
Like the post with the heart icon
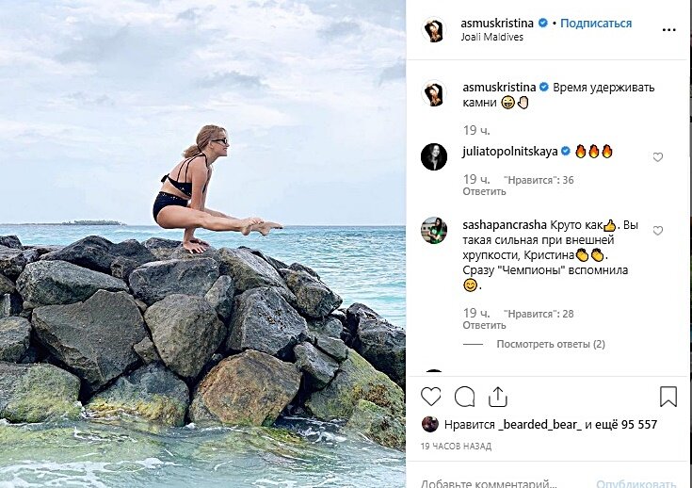click(430, 396)
